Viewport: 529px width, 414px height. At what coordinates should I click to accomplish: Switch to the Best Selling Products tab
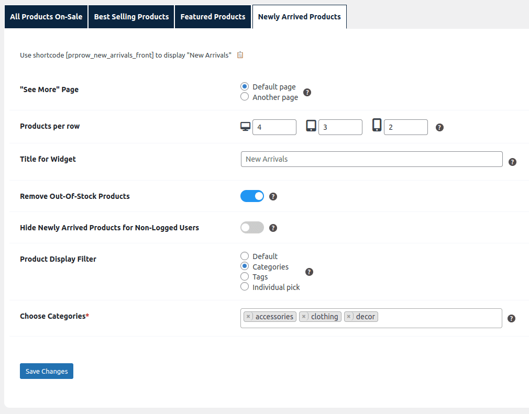(131, 17)
